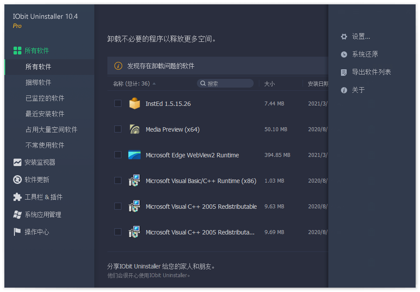Click the Visual Basic/C++ Runtime installer icon
This screenshot has height=292, width=420.
[134, 180]
